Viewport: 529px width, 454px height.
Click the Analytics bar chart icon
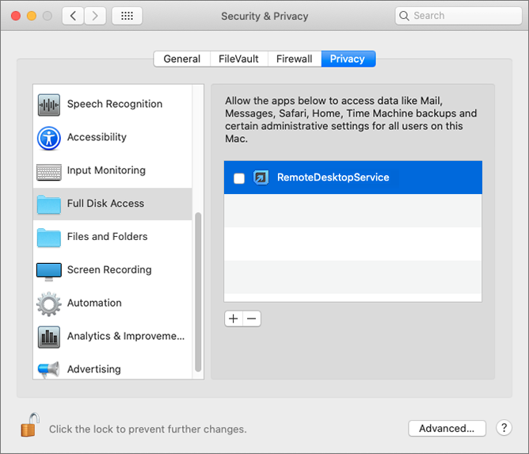(x=49, y=337)
